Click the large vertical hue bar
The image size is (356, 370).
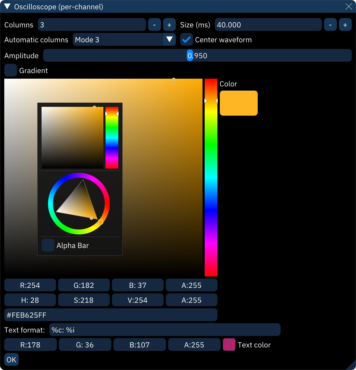click(211, 177)
